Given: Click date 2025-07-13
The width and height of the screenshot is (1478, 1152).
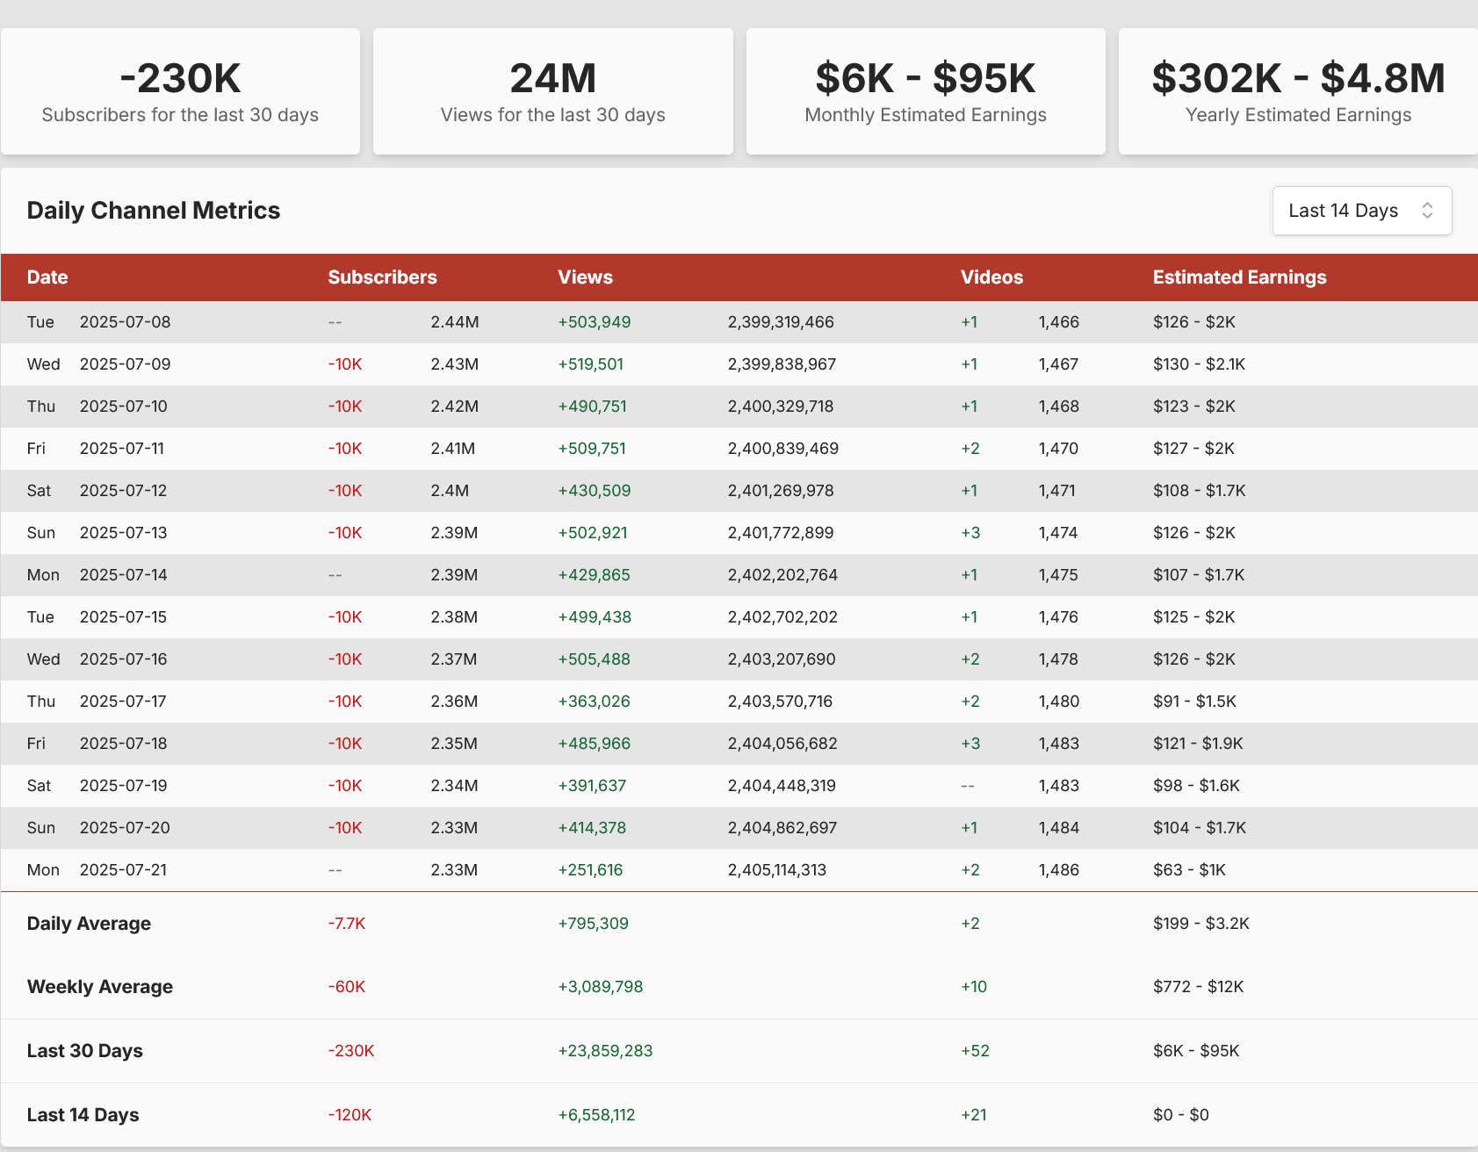Looking at the screenshot, I should (124, 533).
